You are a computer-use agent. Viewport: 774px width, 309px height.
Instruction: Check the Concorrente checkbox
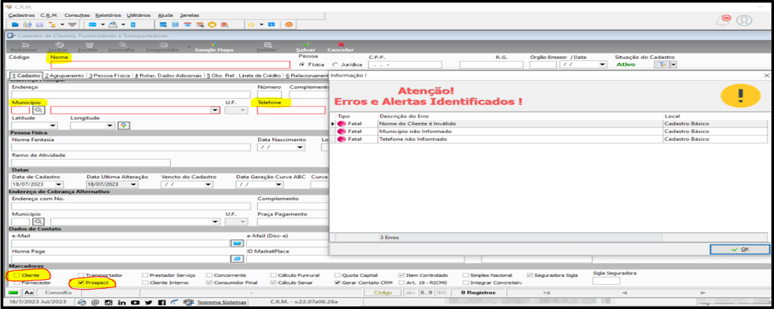pyautogui.click(x=210, y=275)
